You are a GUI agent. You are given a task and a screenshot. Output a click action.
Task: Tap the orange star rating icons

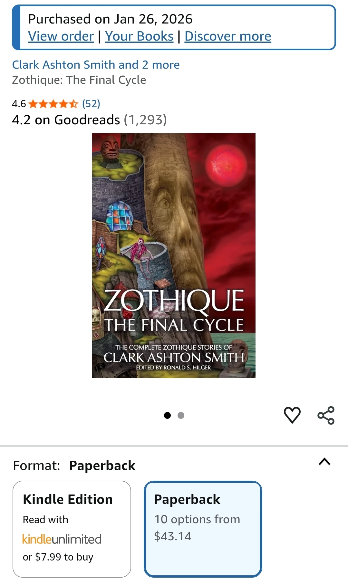click(53, 104)
